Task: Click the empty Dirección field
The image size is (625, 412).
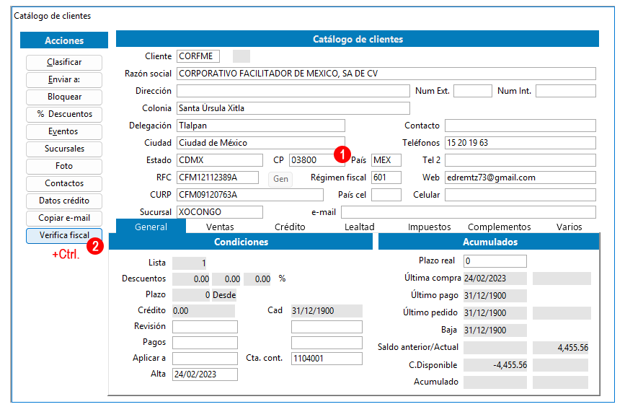Action: click(293, 91)
